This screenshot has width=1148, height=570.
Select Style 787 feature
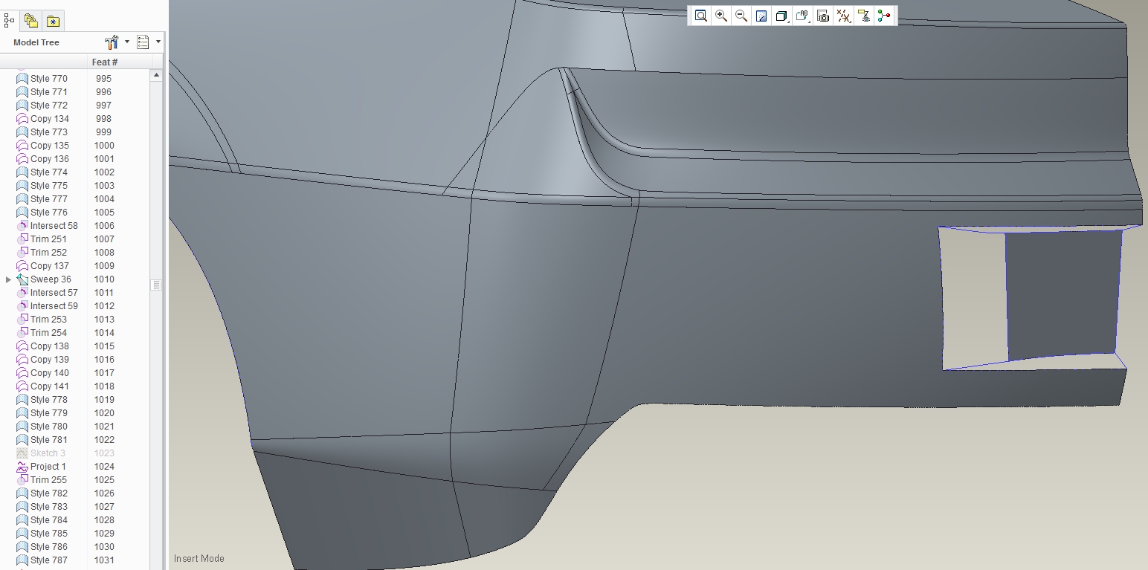(x=48, y=560)
